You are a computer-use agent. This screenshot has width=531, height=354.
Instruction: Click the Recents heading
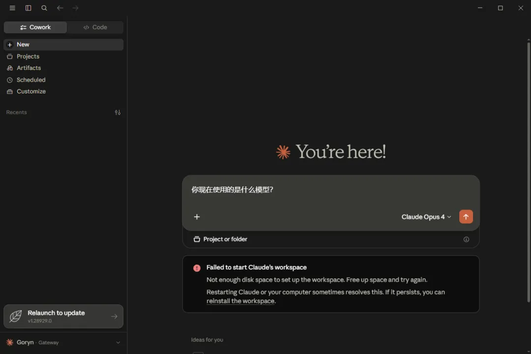pos(16,112)
